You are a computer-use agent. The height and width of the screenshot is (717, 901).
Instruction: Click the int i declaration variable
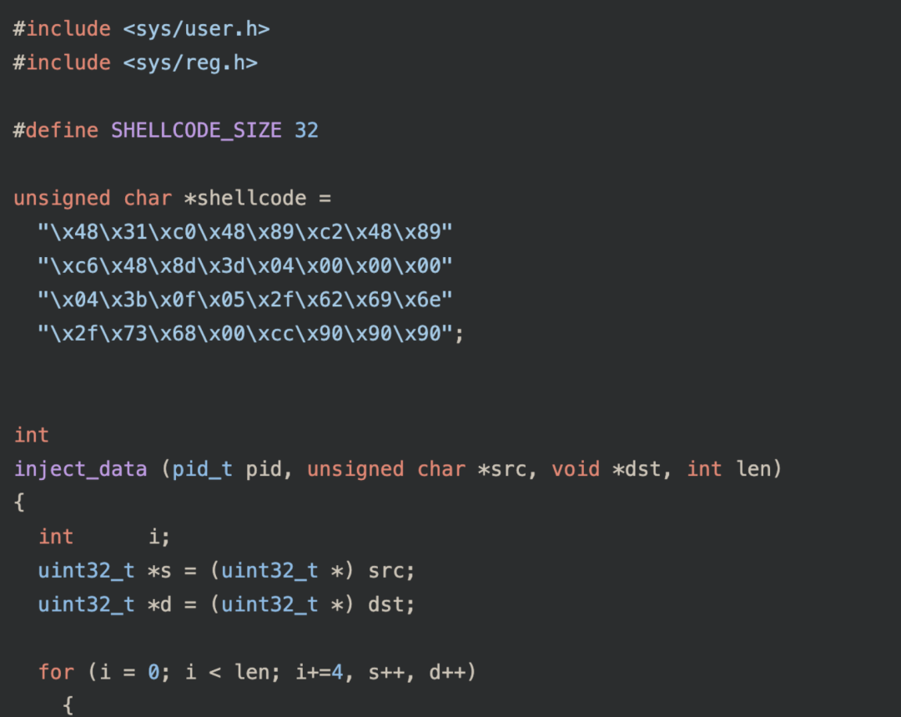point(154,537)
